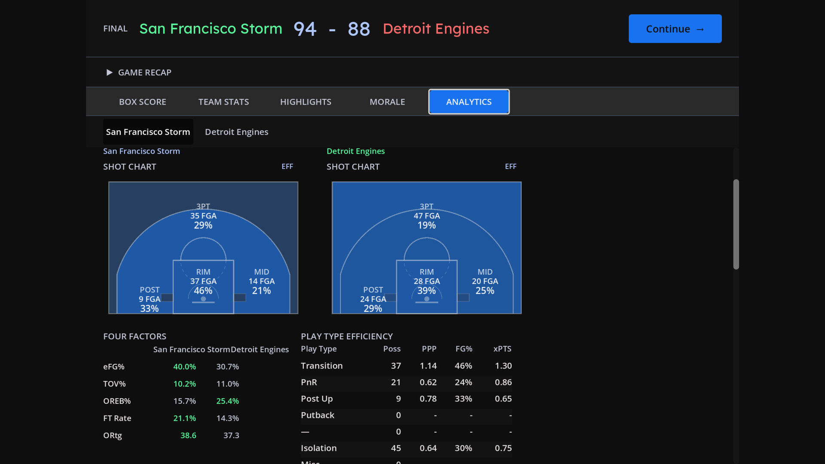The width and height of the screenshot is (825, 464).
Task: Click Detroit POST zone 24 FGA
Action: pos(373,299)
